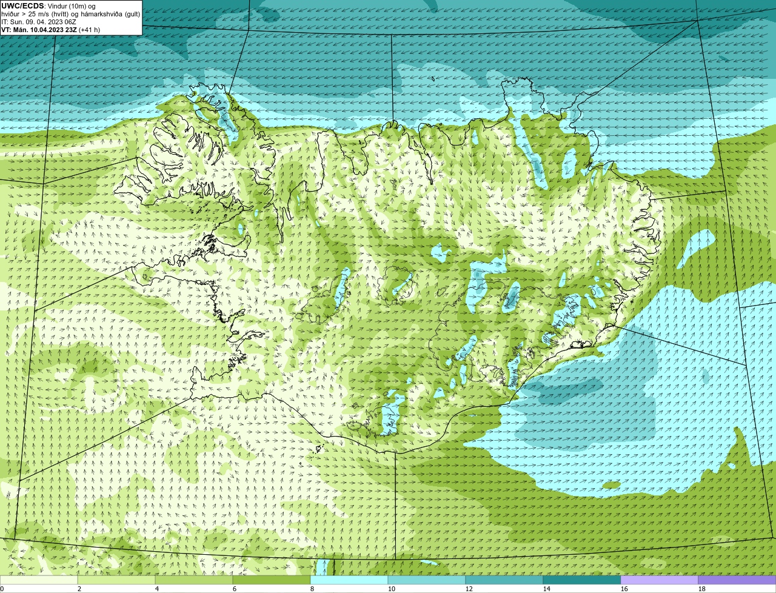Click the above 18 m/s purple swatch
The width and height of the screenshot is (776, 593).
click(737, 580)
